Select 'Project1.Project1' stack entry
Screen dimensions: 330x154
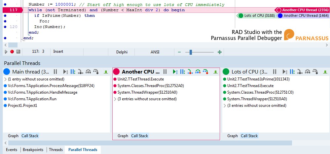tap(22, 106)
